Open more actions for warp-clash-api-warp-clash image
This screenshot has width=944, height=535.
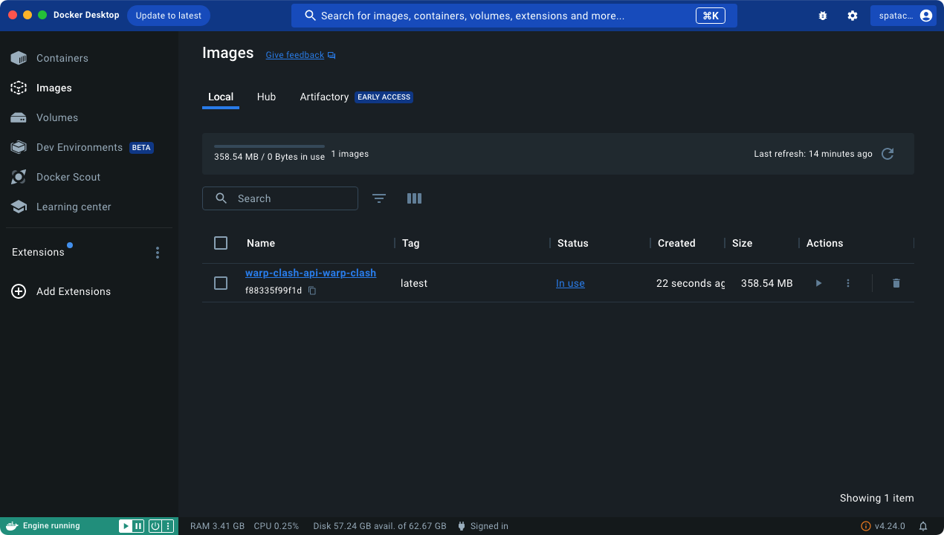848,283
